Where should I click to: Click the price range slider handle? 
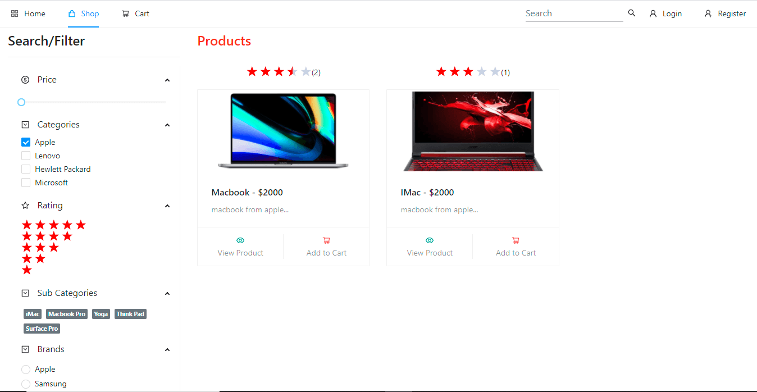click(21, 102)
